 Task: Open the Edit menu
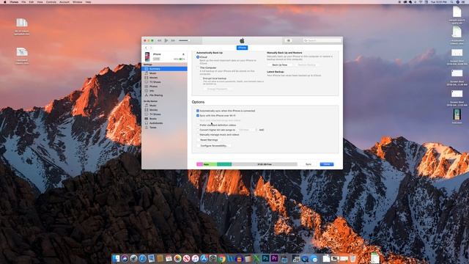tap(32, 1)
